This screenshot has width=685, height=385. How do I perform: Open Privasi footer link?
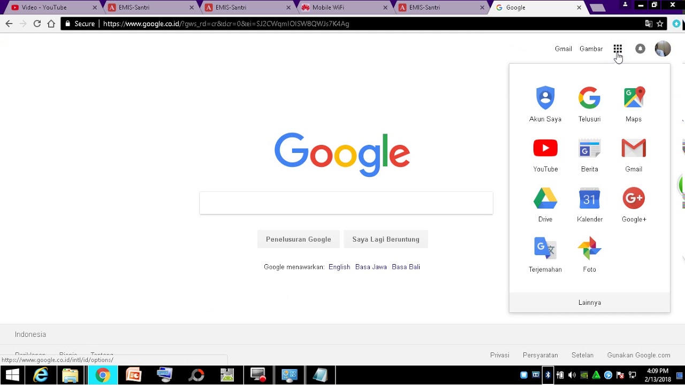point(499,355)
